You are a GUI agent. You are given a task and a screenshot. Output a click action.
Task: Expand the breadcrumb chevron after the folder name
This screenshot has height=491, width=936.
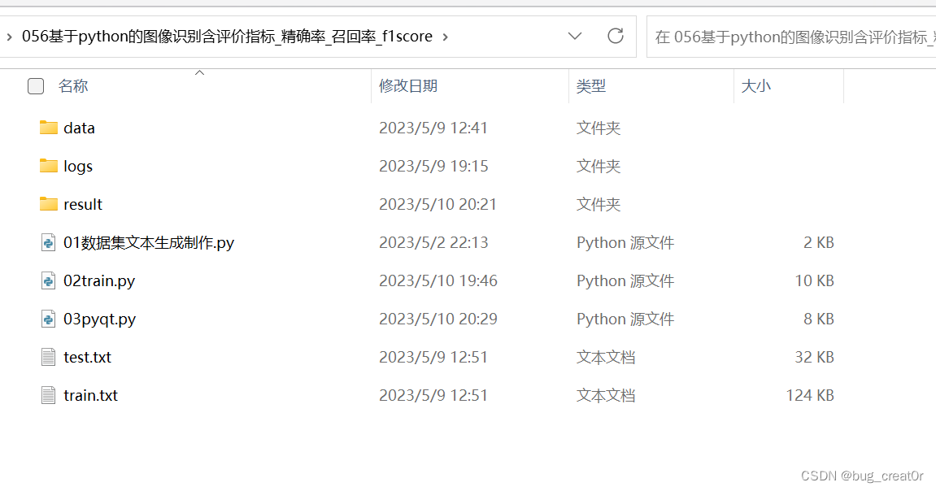coord(445,37)
